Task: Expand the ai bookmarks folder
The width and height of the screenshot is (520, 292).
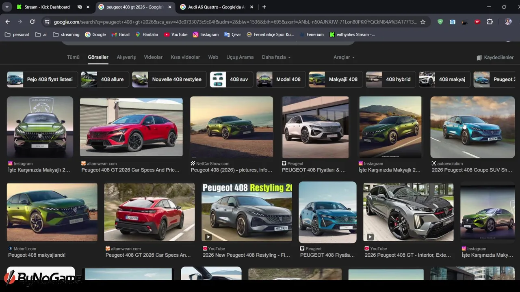Action: pos(41,34)
